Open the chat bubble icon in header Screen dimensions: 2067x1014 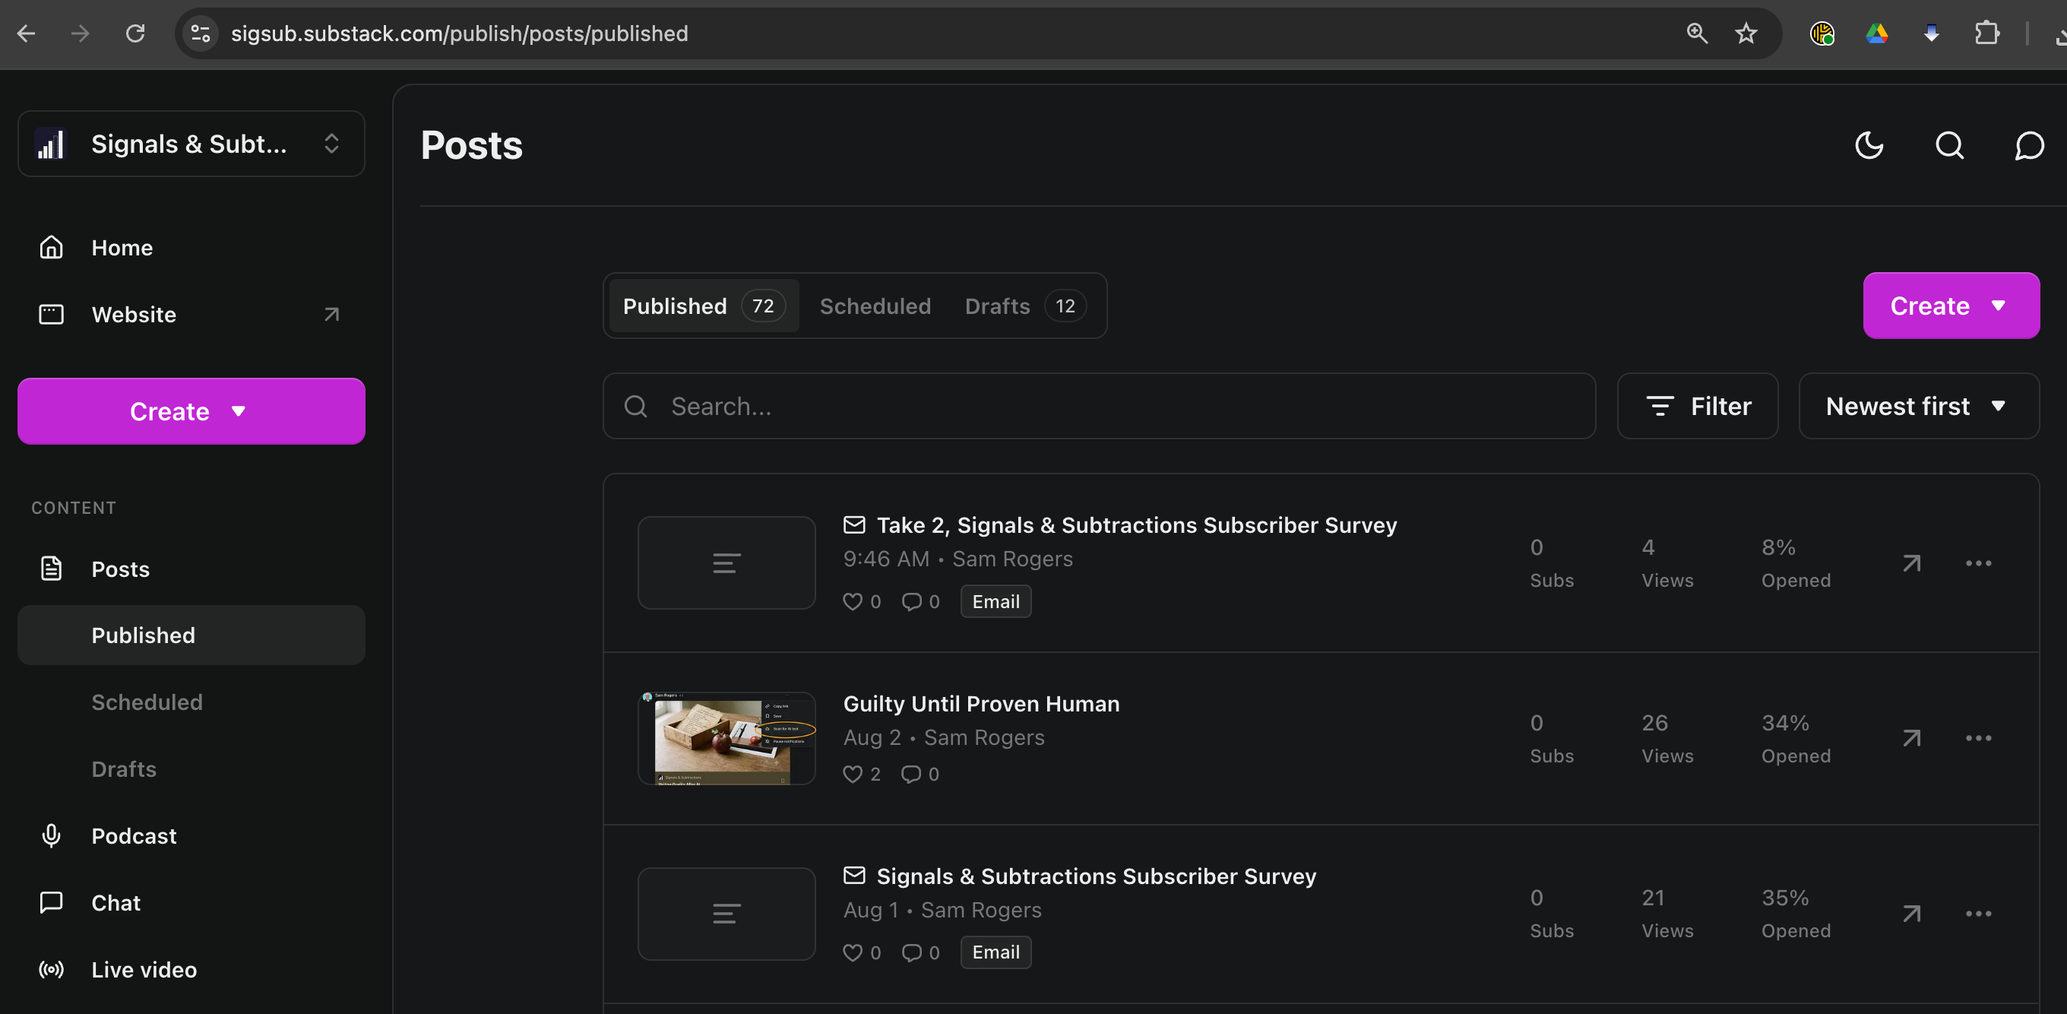click(2029, 145)
